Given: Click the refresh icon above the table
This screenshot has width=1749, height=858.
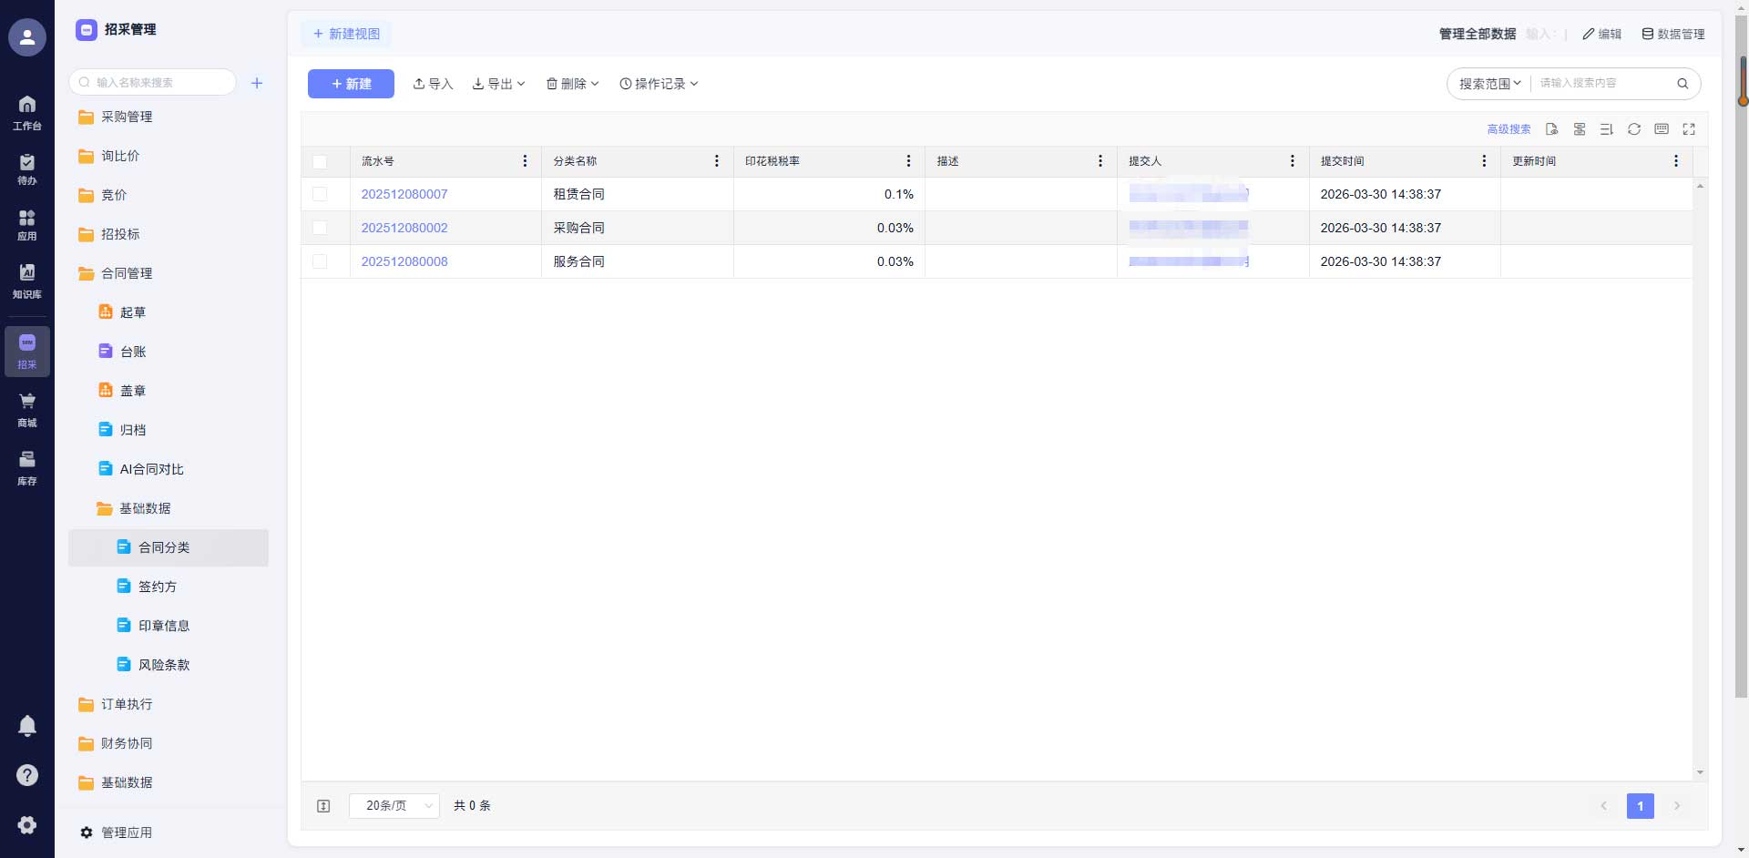Looking at the screenshot, I should click(x=1634, y=129).
